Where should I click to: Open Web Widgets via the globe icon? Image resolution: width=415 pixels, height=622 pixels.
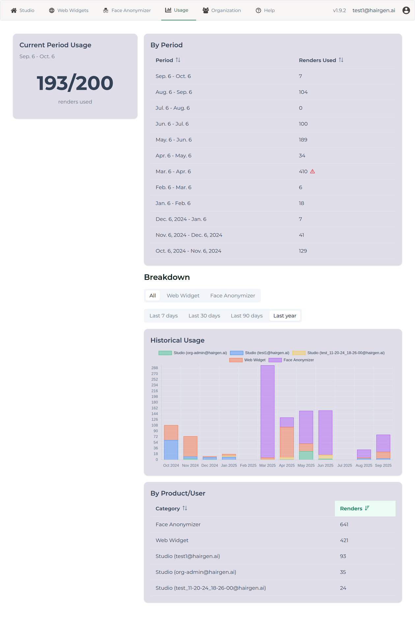[x=51, y=10]
